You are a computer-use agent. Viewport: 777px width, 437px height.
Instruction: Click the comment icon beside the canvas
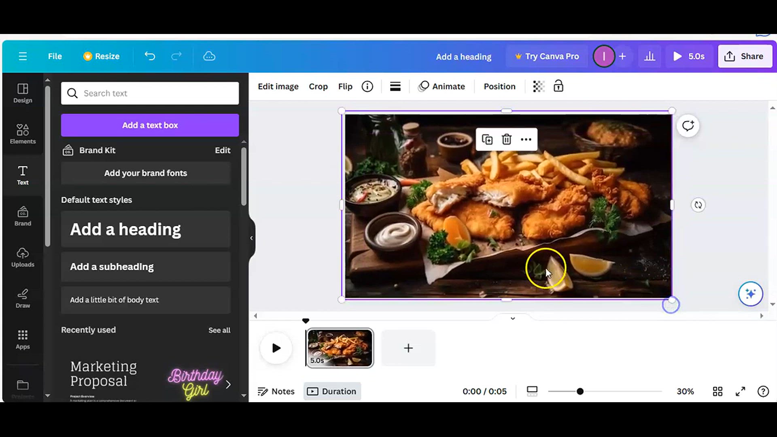click(x=688, y=126)
